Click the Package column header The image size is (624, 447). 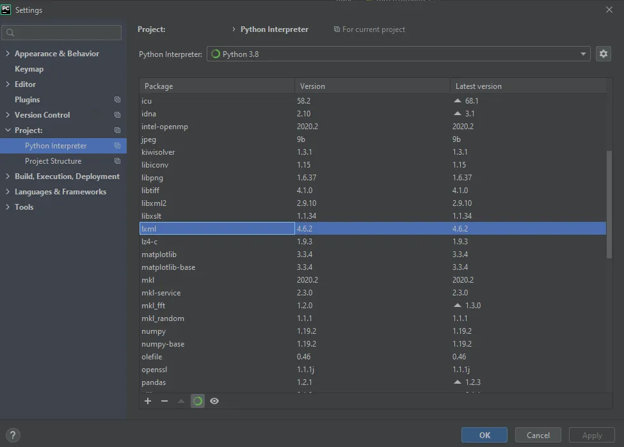[217, 86]
